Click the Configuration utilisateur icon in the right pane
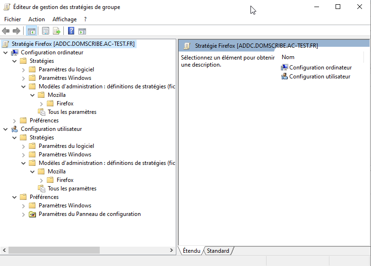 pos(284,77)
